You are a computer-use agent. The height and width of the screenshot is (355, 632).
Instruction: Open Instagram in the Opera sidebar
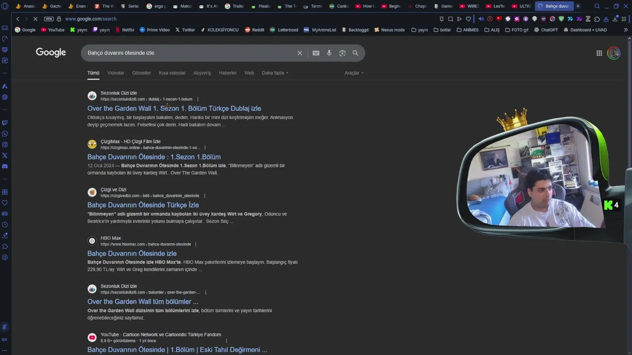[5, 144]
